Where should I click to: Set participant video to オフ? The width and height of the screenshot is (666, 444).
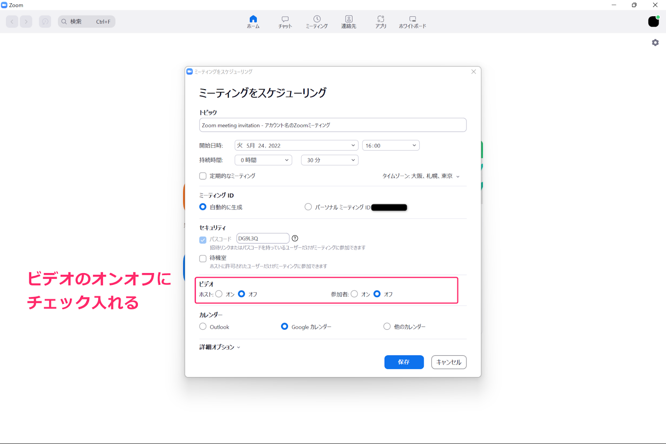pyautogui.click(x=377, y=294)
